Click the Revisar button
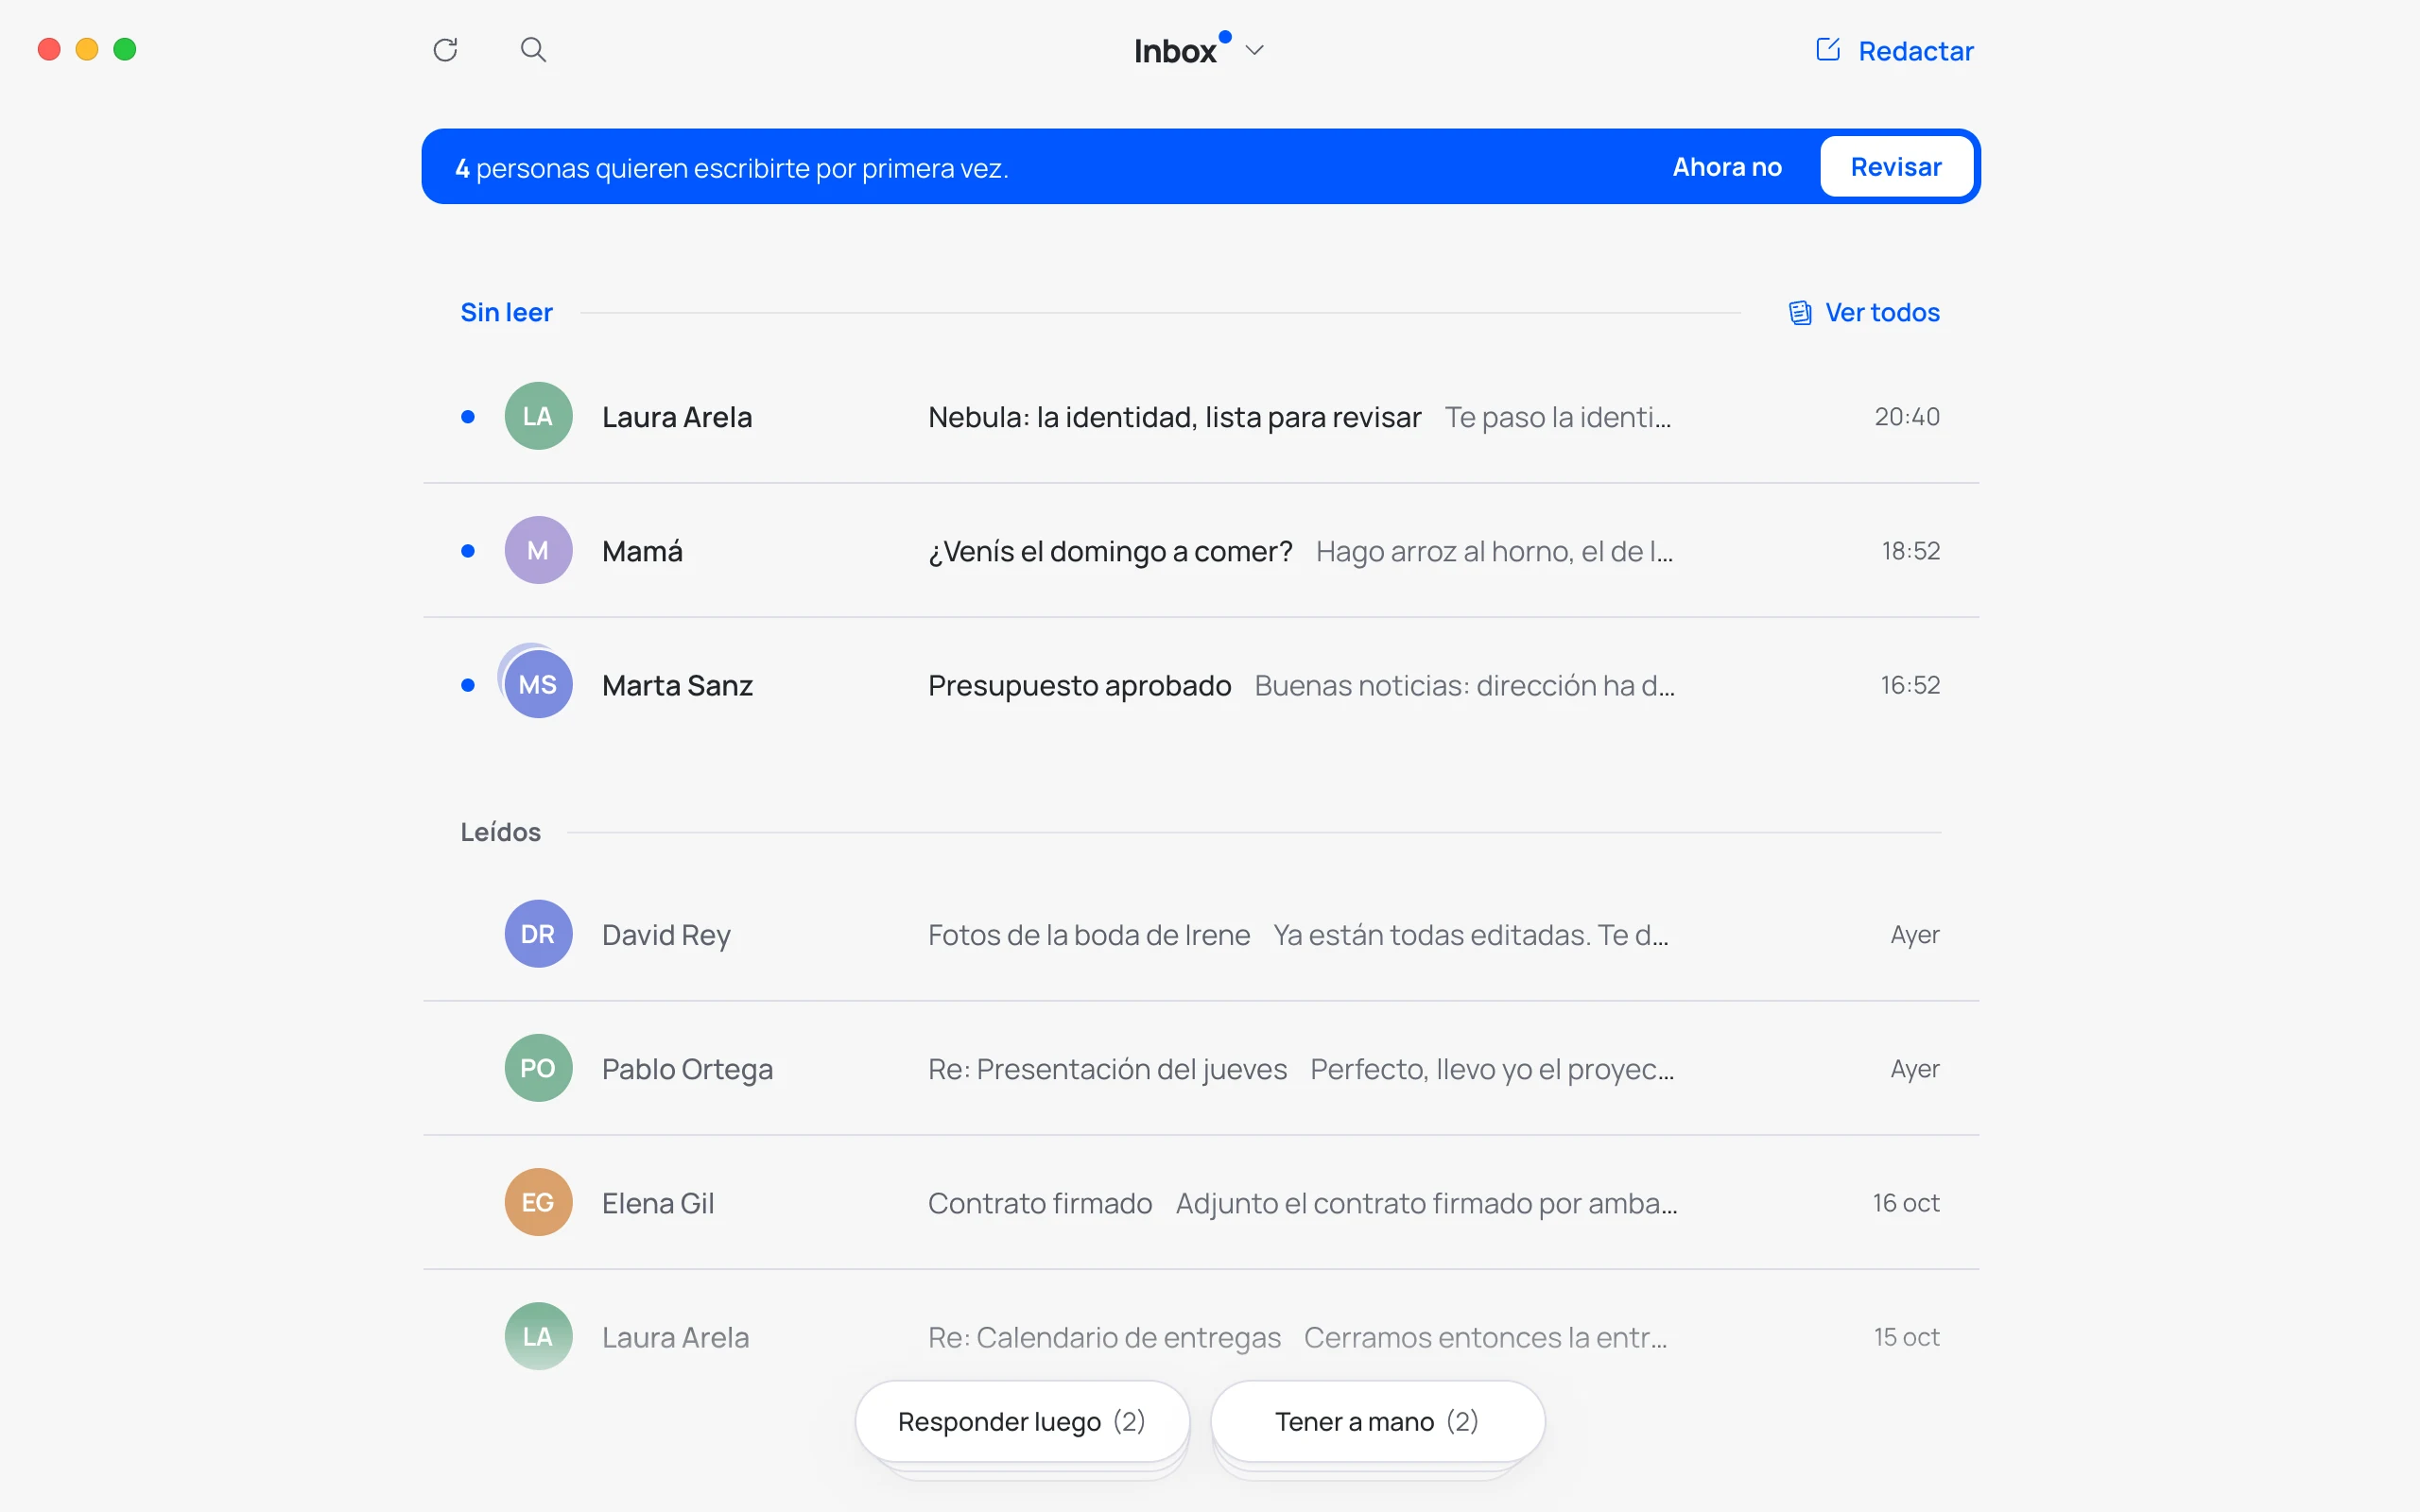The height and width of the screenshot is (1512, 2420). [1896, 167]
